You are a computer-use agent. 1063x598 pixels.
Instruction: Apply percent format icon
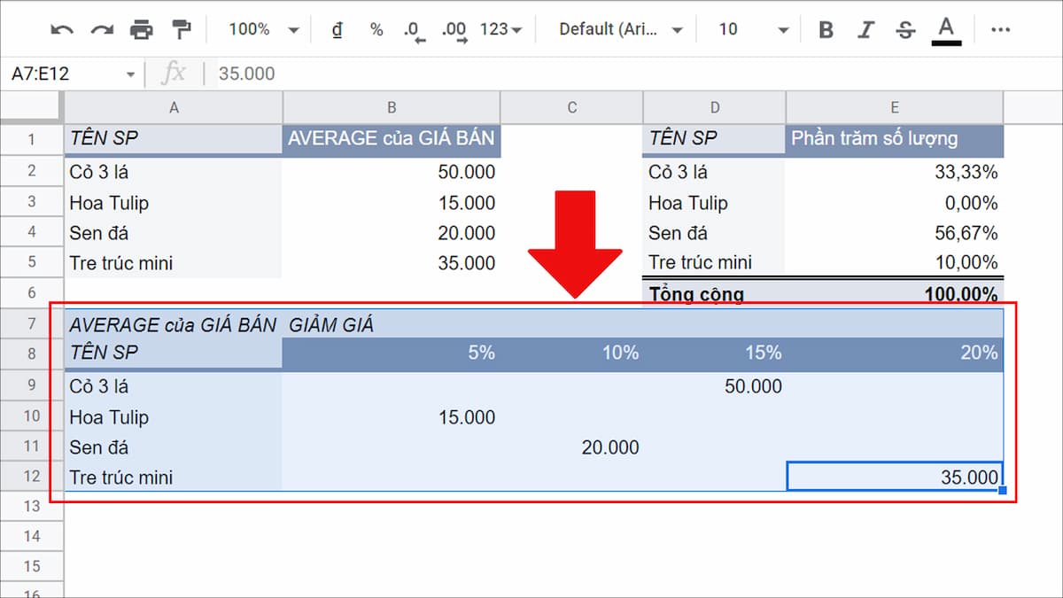(x=376, y=30)
